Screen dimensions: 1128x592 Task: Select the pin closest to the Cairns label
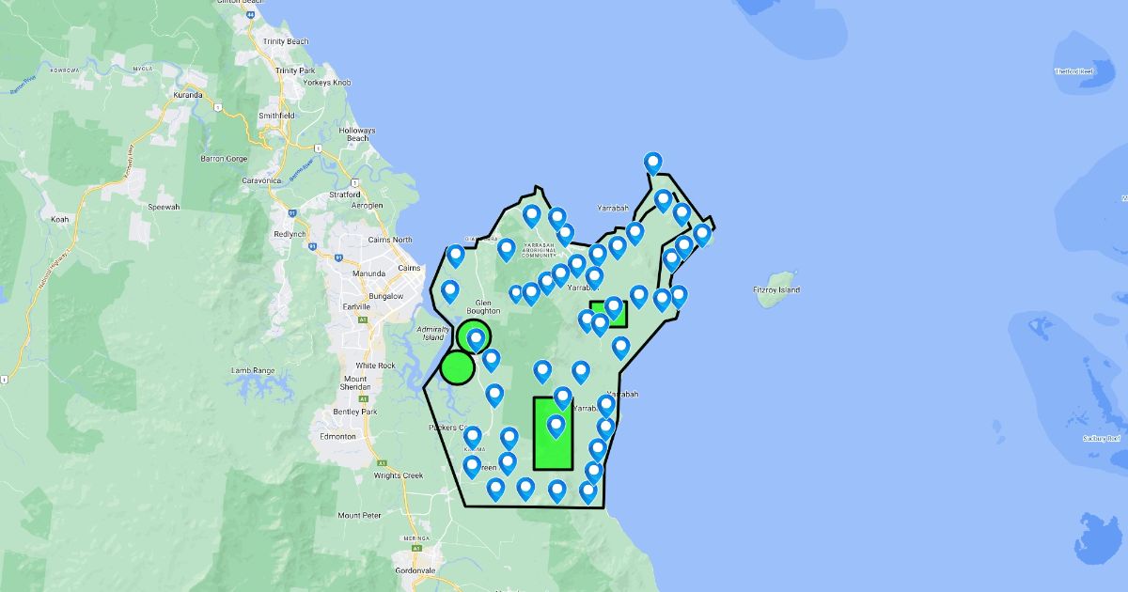(x=456, y=257)
